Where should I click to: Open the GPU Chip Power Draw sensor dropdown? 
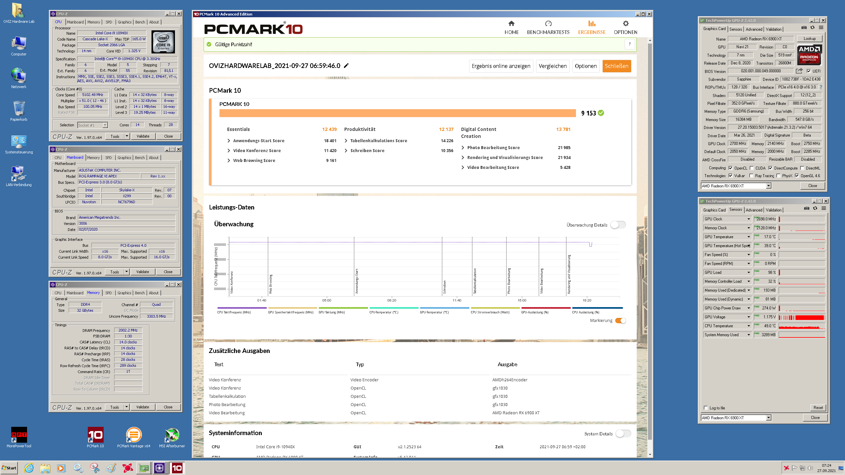(749, 308)
